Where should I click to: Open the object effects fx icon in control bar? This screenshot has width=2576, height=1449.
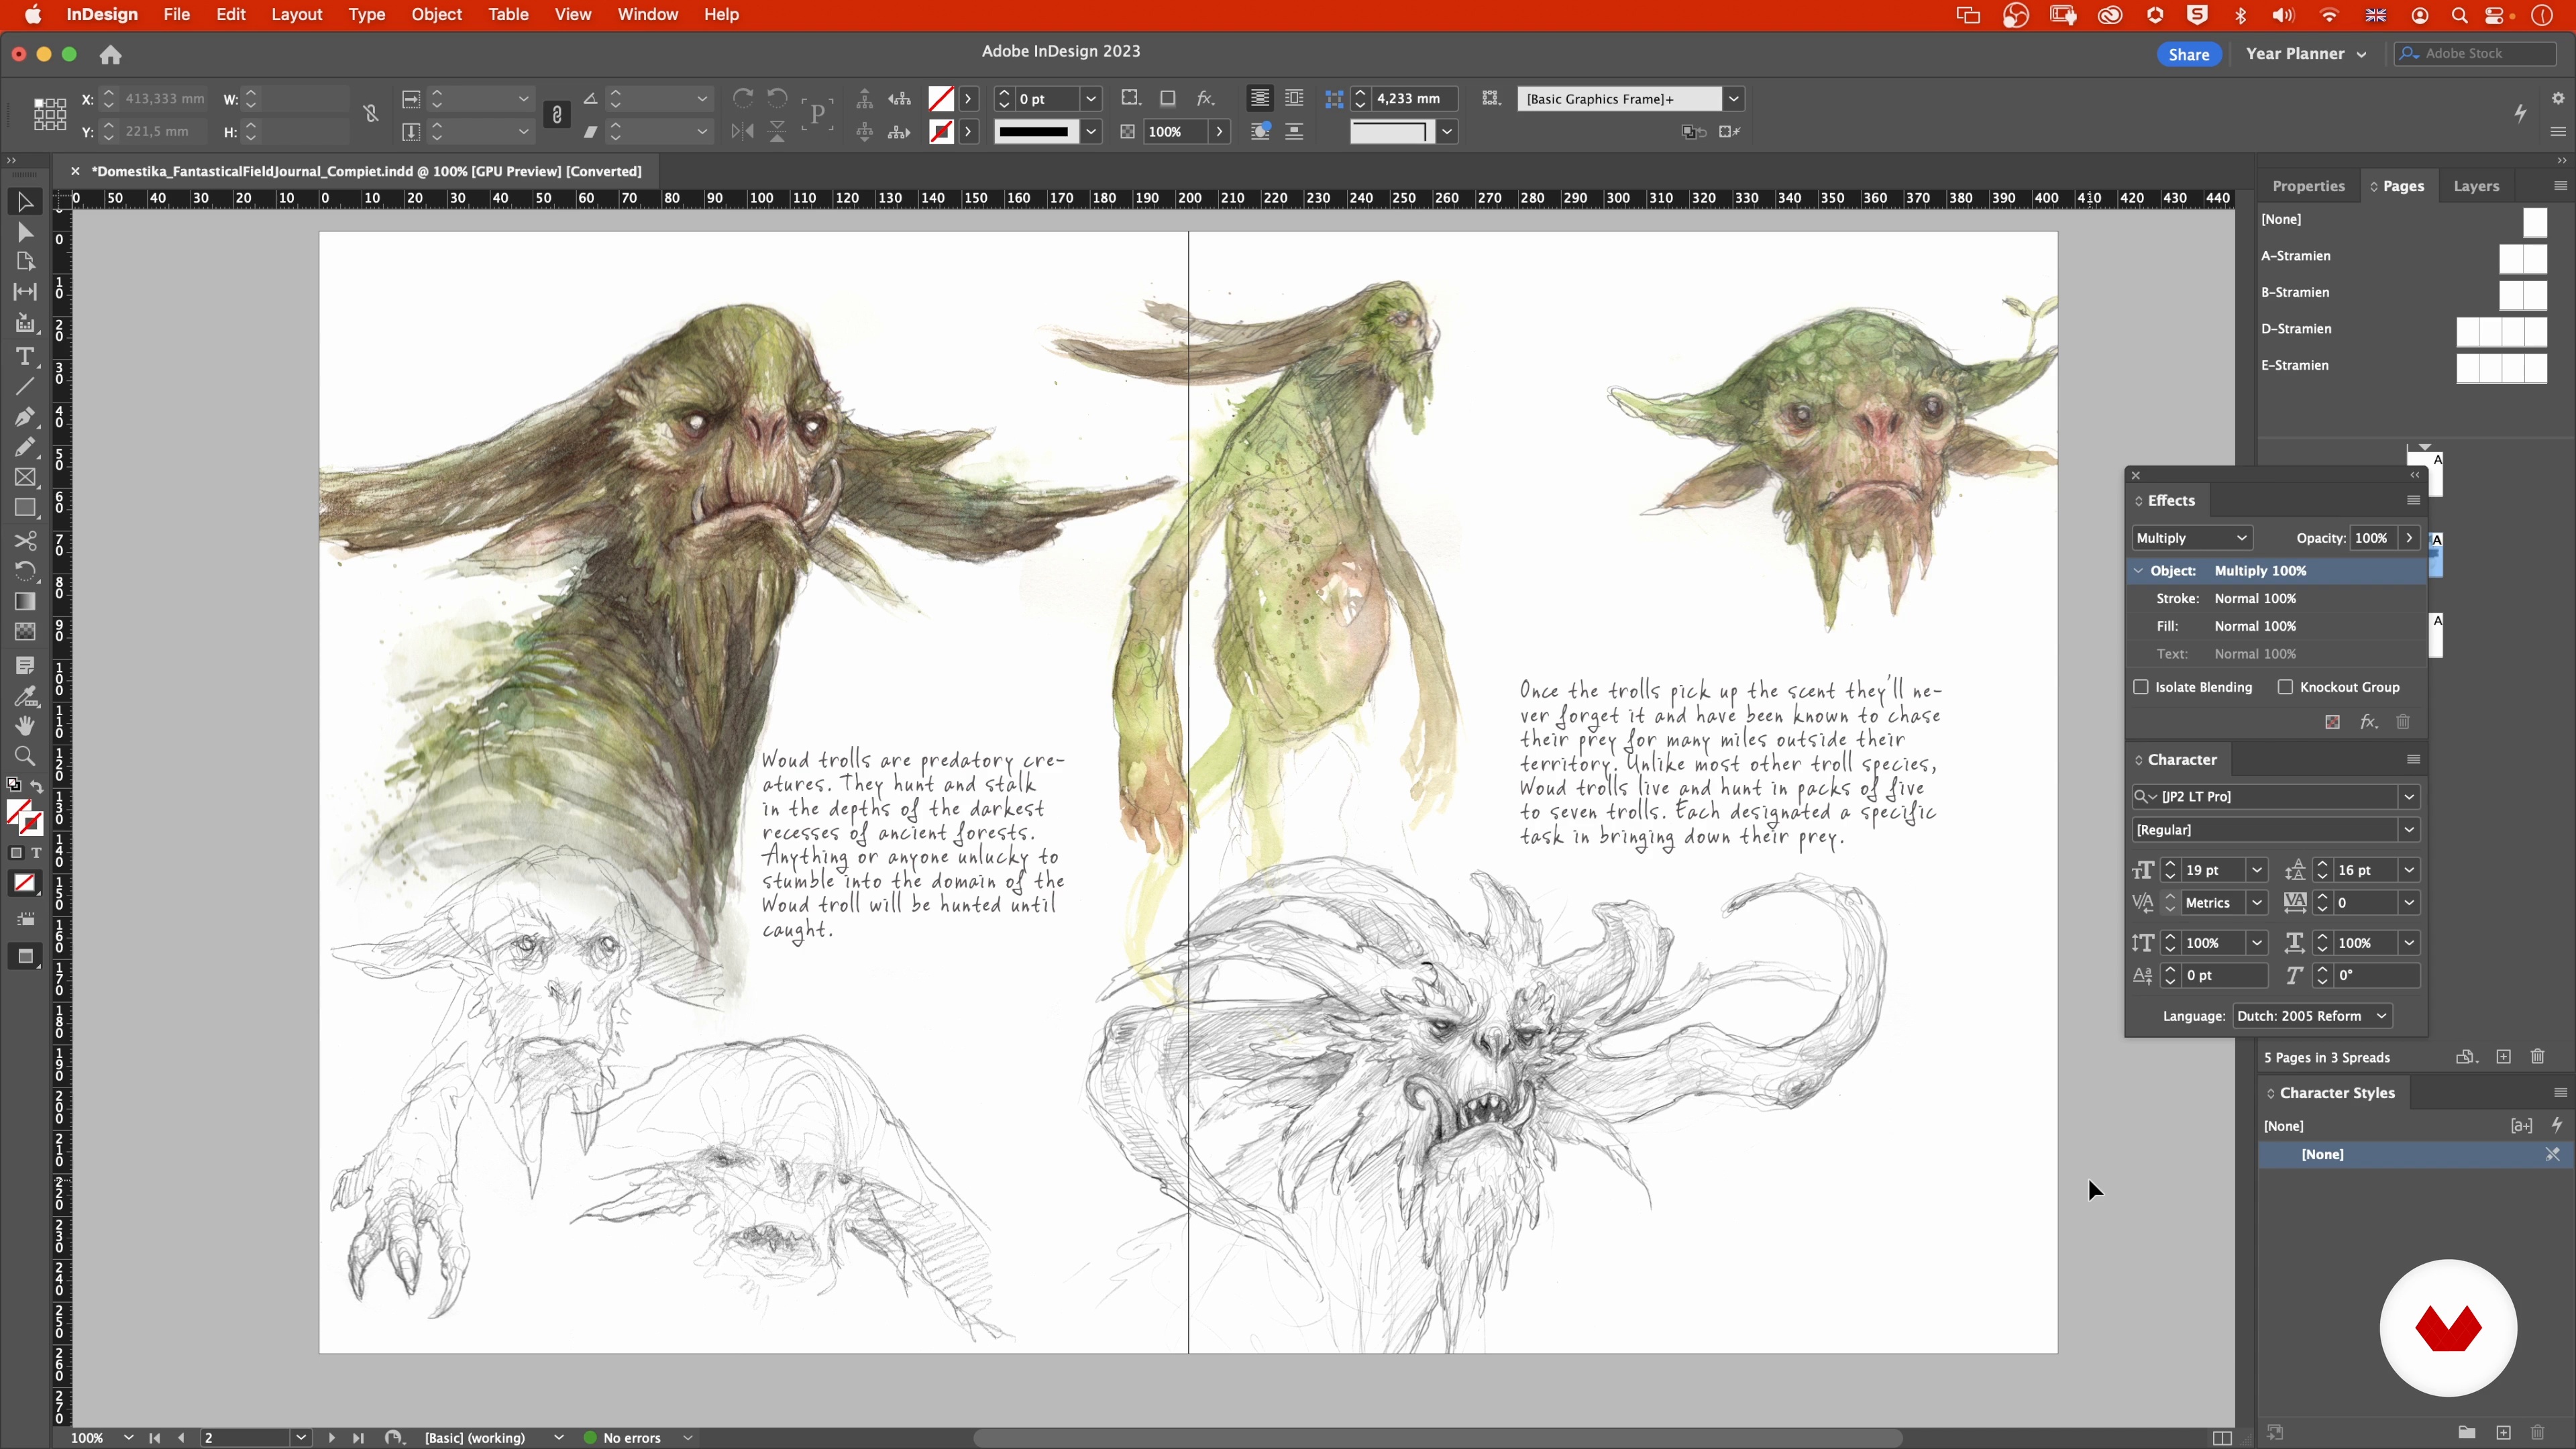1206,98
